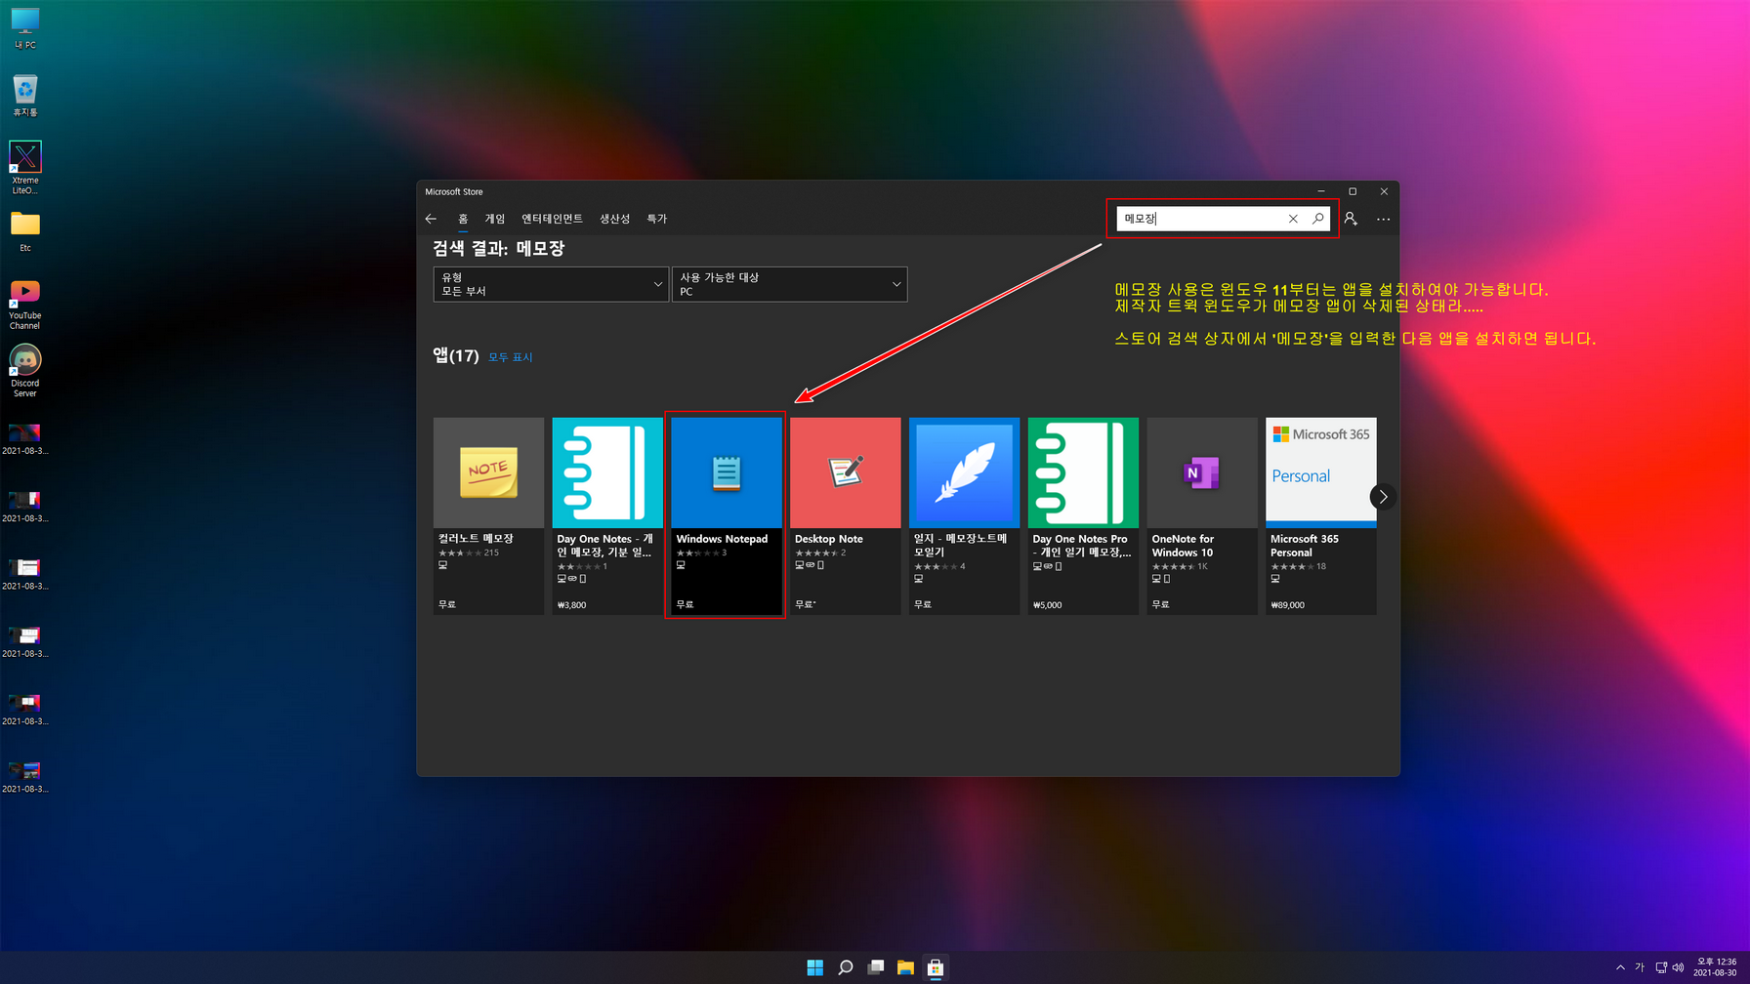Screen dimensions: 1750x984
Task: Open the 특가 tab
Action: (x=656, y=219)
